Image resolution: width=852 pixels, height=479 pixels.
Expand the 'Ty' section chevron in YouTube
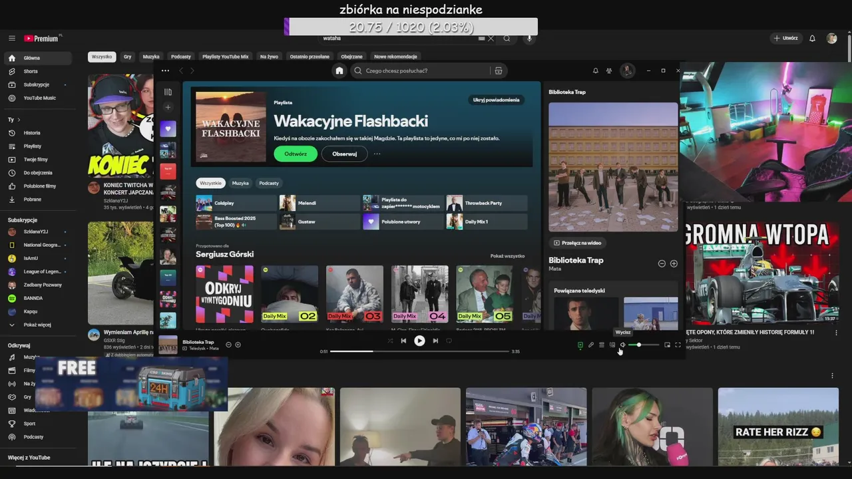pos(19,120)
